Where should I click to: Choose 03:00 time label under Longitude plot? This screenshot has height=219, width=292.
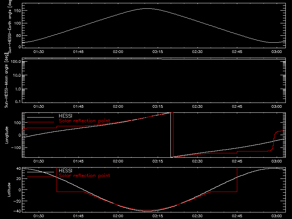277,161
